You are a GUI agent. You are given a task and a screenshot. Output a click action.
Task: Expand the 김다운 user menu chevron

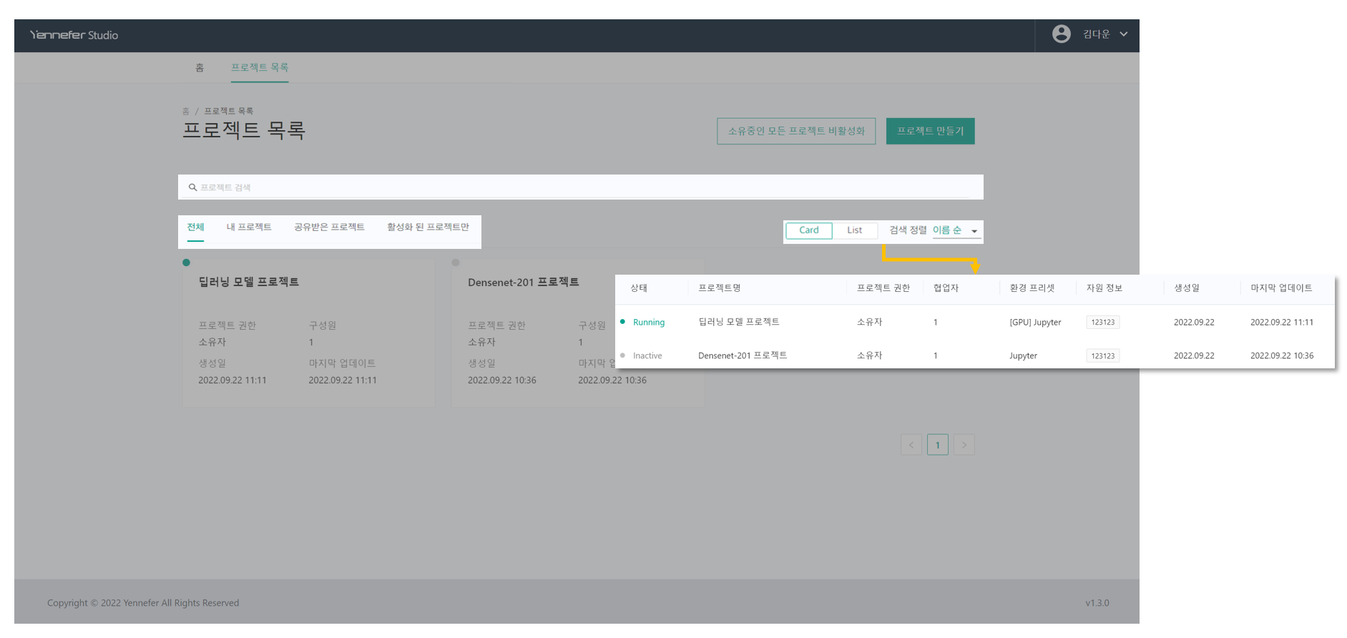click(x=1123, y=34)
